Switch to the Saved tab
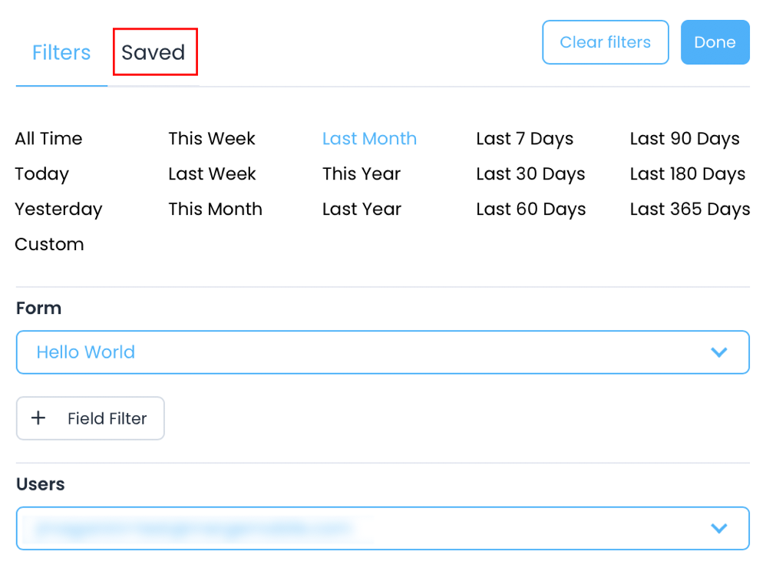The width and height of the screenshot is (766, 571). pos(154,52)
